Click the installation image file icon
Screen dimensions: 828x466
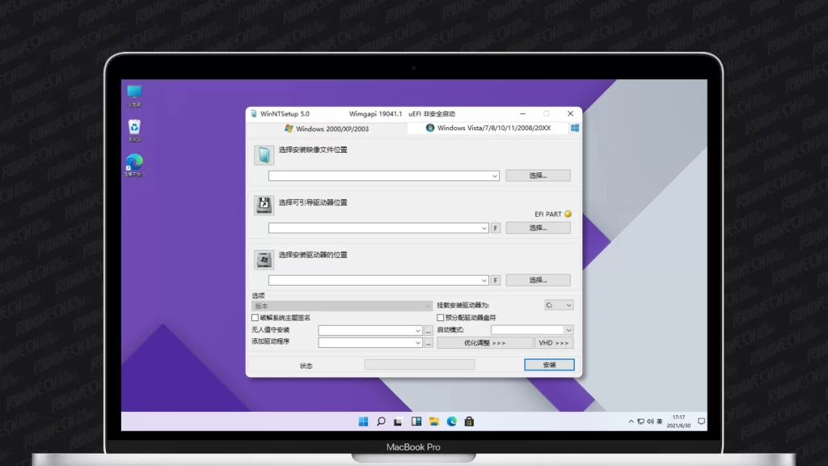pyautogui.click(x=264, y=155)
